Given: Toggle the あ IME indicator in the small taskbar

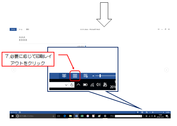Looking at the screenshot, I should coord(155,116).
